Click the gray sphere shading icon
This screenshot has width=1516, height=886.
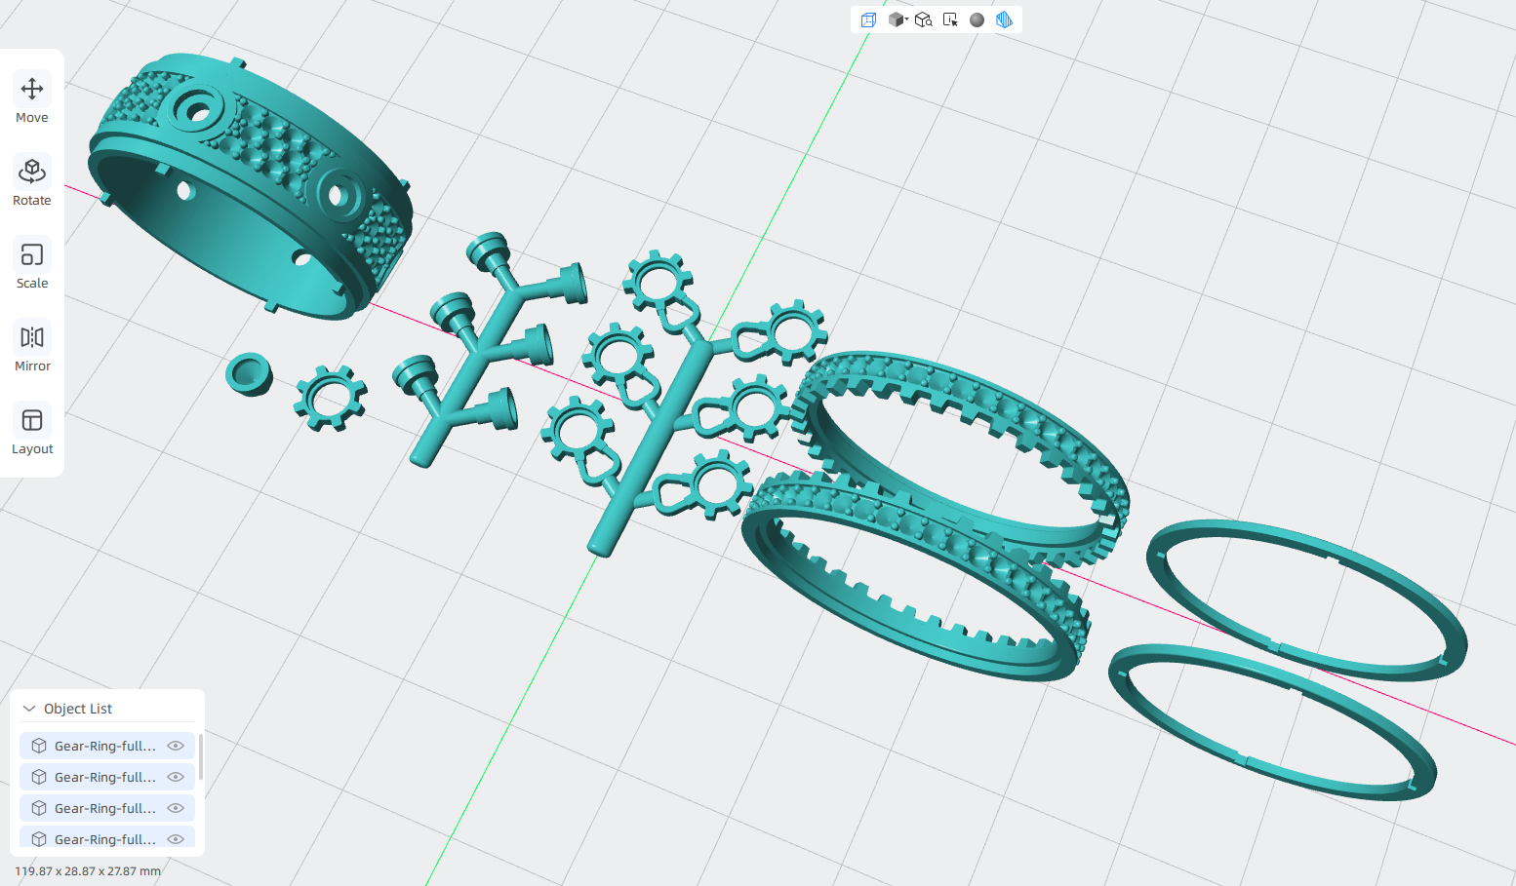coord(977,19)
